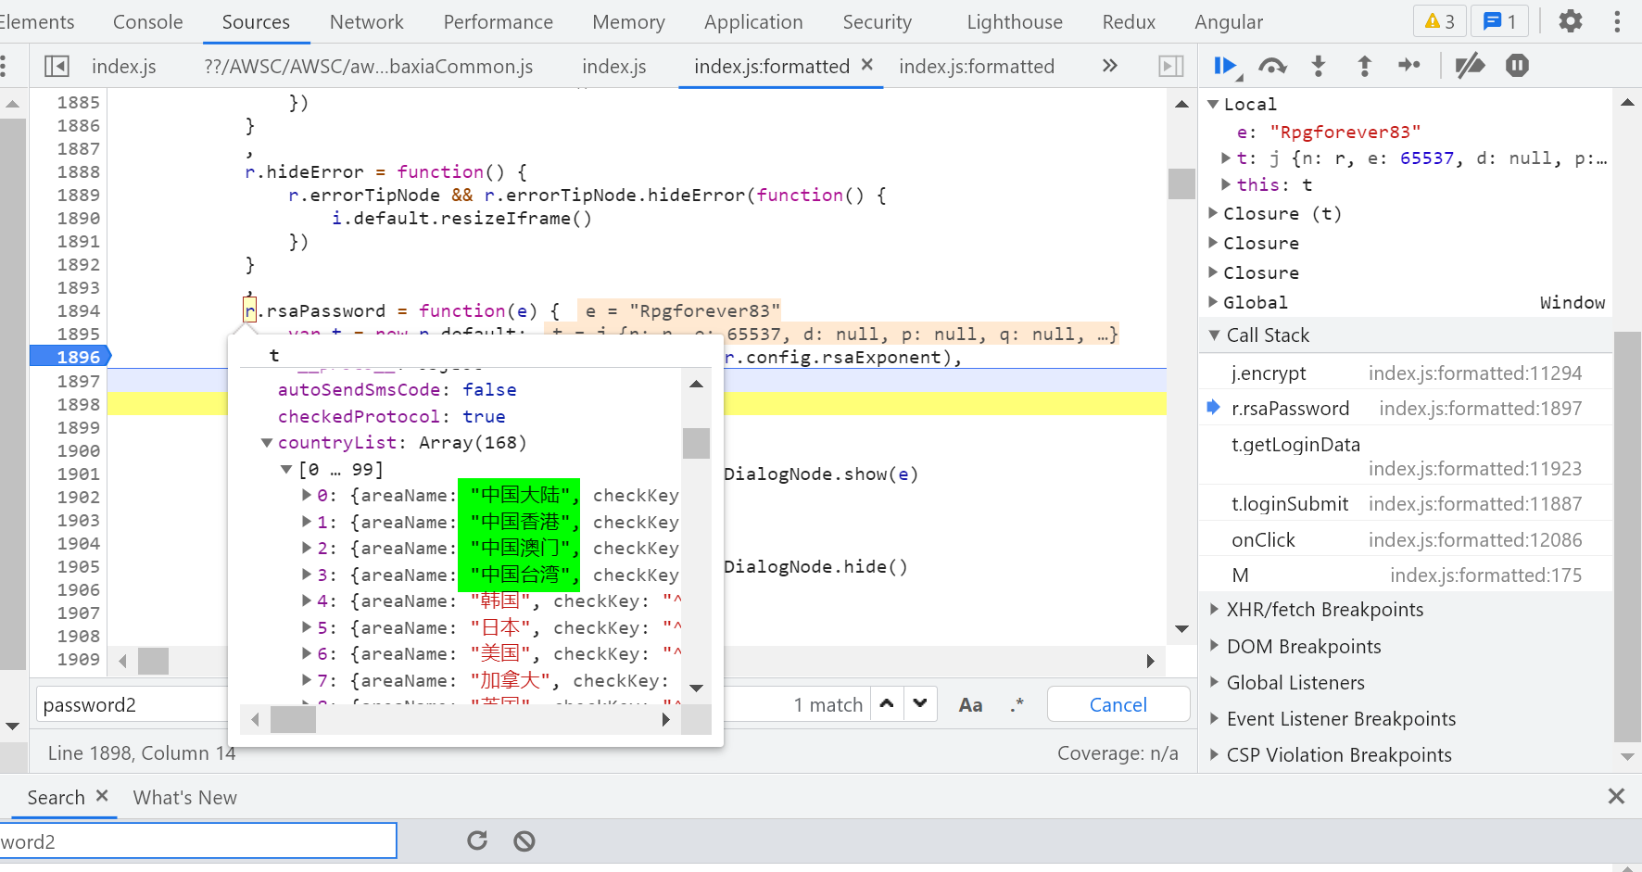Select j.encrypt call stack frame
Screen dimensions: 1642x872
(1406, 373)
